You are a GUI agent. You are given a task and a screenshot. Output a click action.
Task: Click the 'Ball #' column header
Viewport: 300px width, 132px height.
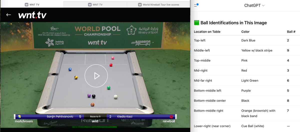click(291, 32)
